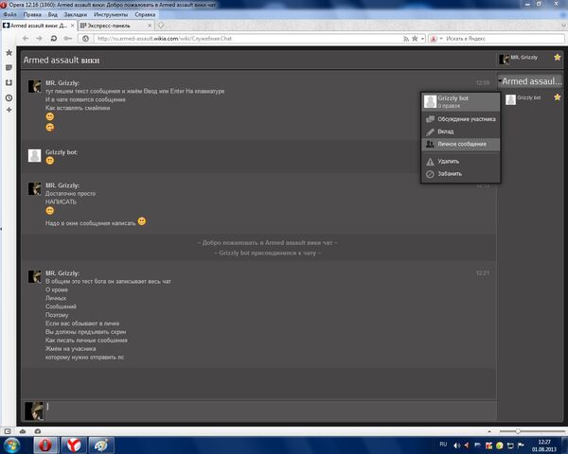Click Grizzly bot in the chat user list
This screenshot has width=568, height=454.
pyautogui.click(x=528, y=97)
